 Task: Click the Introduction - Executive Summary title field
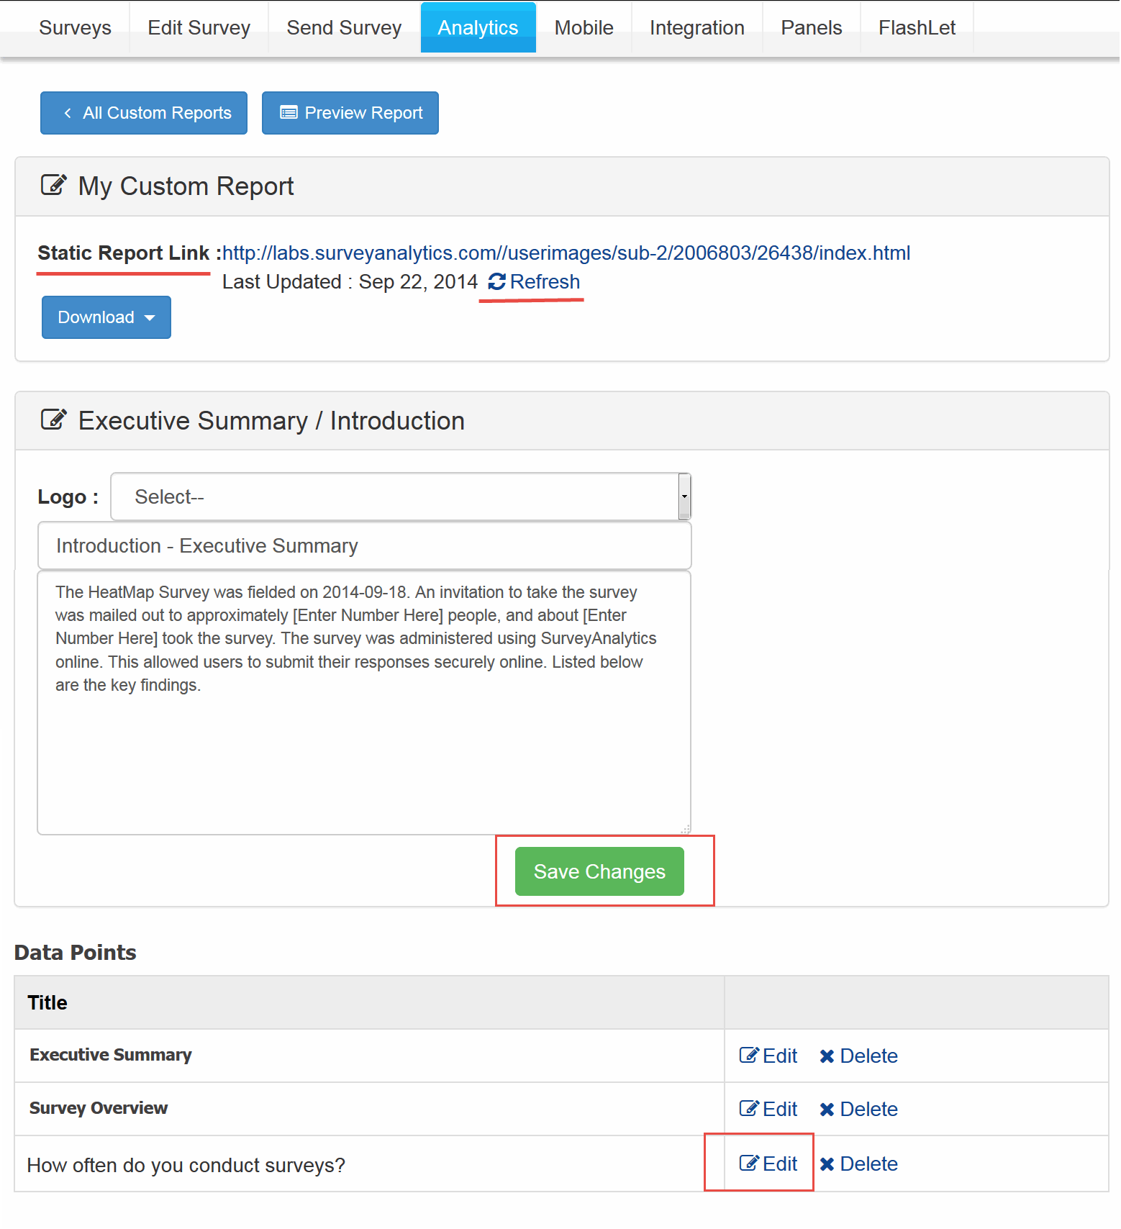point(364,546)
